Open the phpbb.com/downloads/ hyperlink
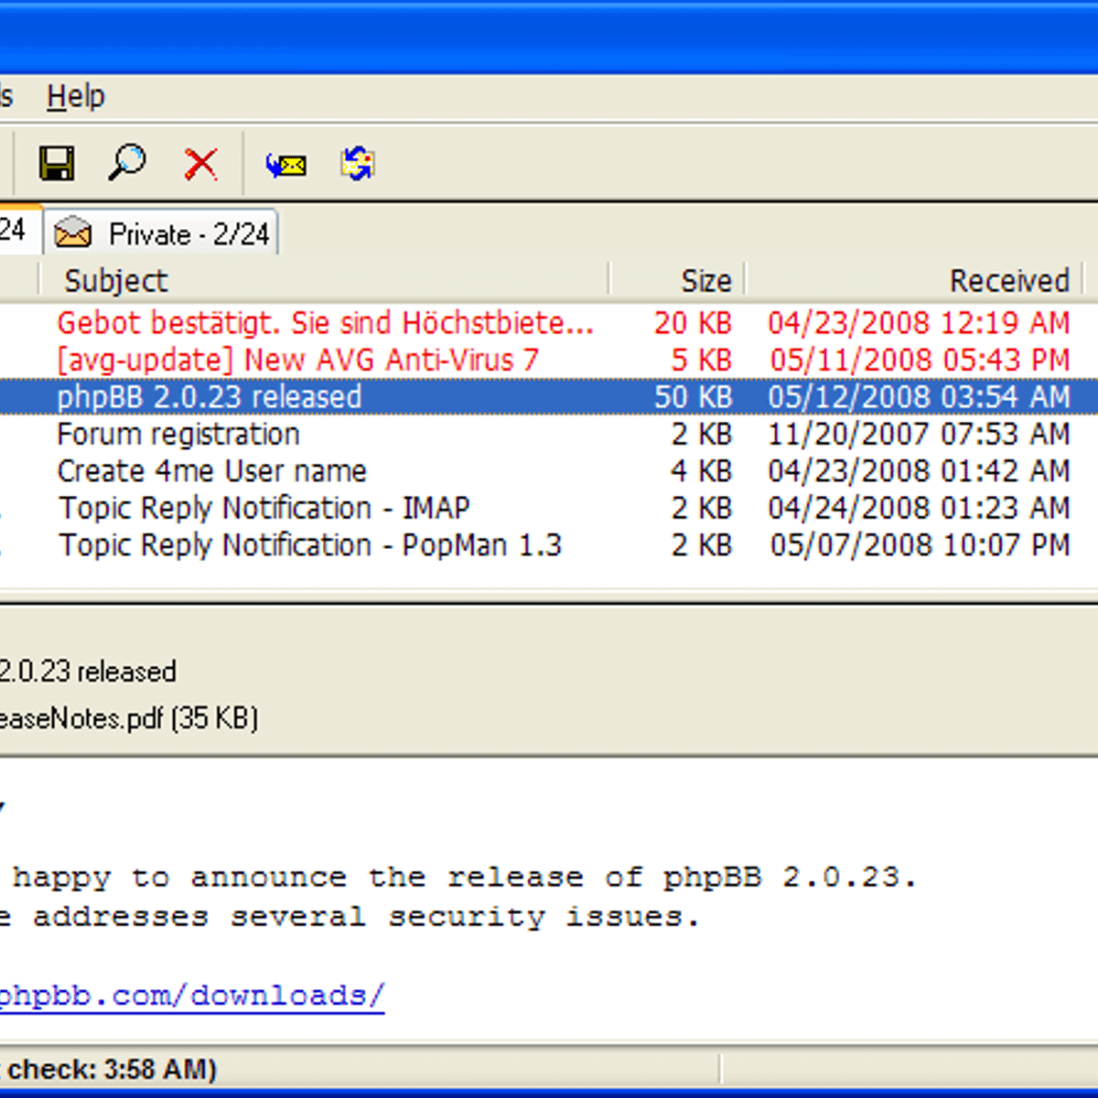 point(190,996)
